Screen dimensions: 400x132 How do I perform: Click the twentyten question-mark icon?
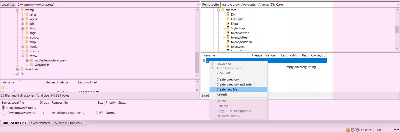tap(228, 47)
